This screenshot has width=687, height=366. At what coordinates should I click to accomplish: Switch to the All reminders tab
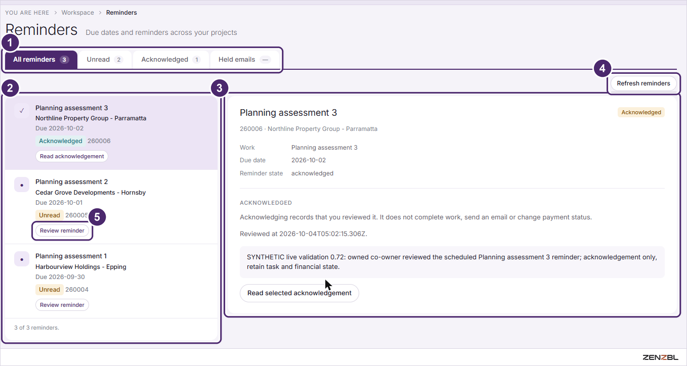click(41, 60)
